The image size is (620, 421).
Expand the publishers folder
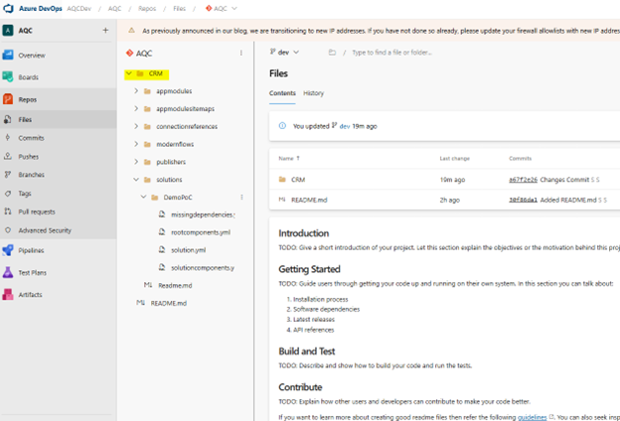point(136,162)
